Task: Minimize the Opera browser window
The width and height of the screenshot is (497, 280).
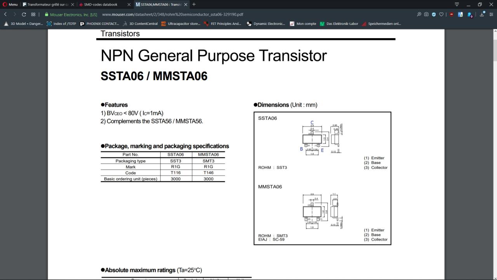Action: [469, 4]
